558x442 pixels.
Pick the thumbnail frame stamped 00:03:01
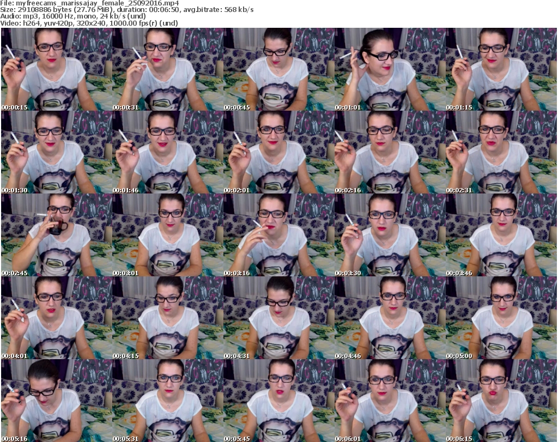click(168, 235)
